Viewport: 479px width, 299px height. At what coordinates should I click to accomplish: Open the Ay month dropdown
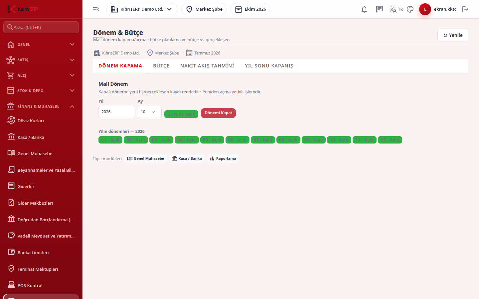(150, 112)
